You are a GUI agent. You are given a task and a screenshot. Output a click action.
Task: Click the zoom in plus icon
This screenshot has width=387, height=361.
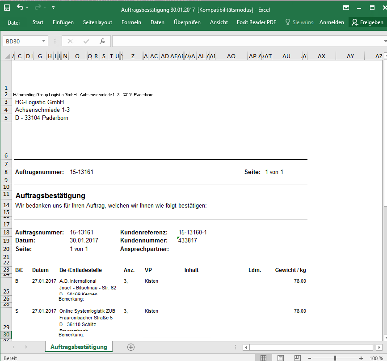tap(361, 358)
